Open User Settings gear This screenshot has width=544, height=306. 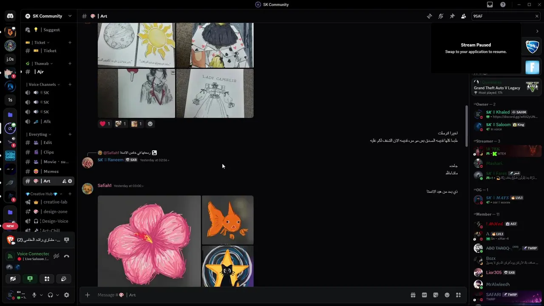(x=67, y=295)
